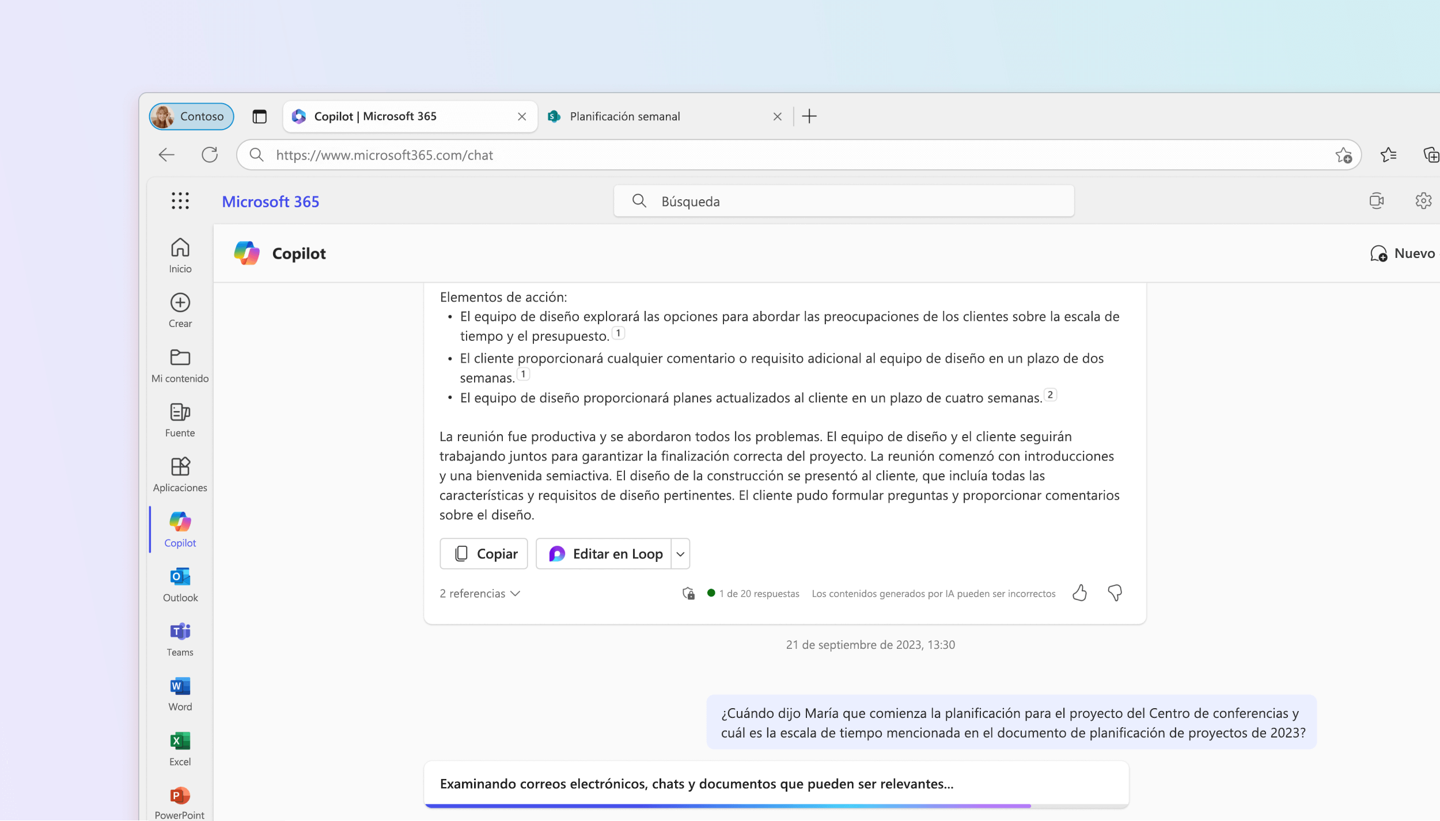Open the dropdown next to Editar en Loop
Image resolution: width=1440 pixels, height=821 pixels.
[x=681, y=553]
